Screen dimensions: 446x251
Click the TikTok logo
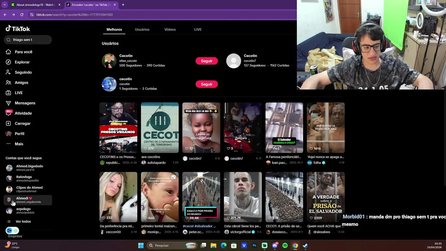(17, 29)
